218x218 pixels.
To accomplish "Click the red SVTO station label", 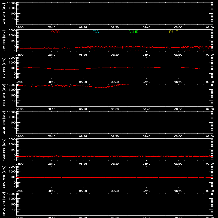I will tap(55, 32).
